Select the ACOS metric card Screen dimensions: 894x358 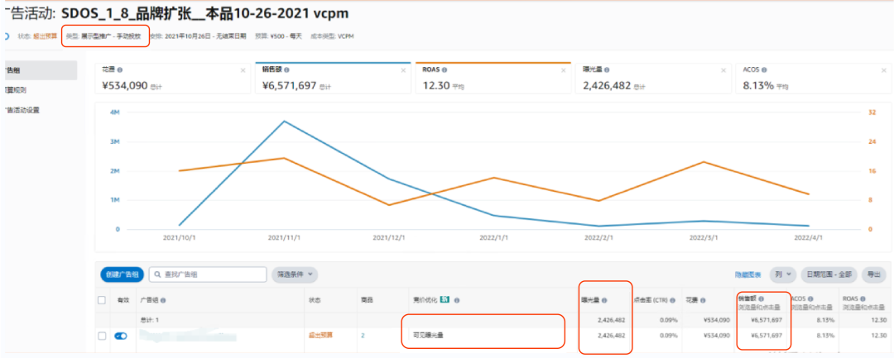coord(814,78)
